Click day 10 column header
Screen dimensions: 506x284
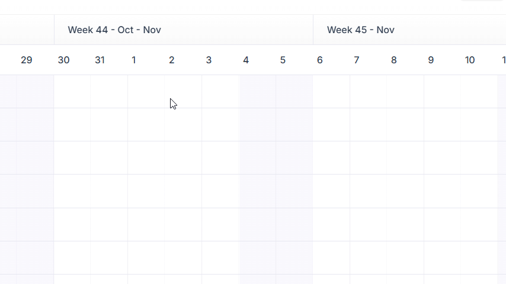coord(470,60)
